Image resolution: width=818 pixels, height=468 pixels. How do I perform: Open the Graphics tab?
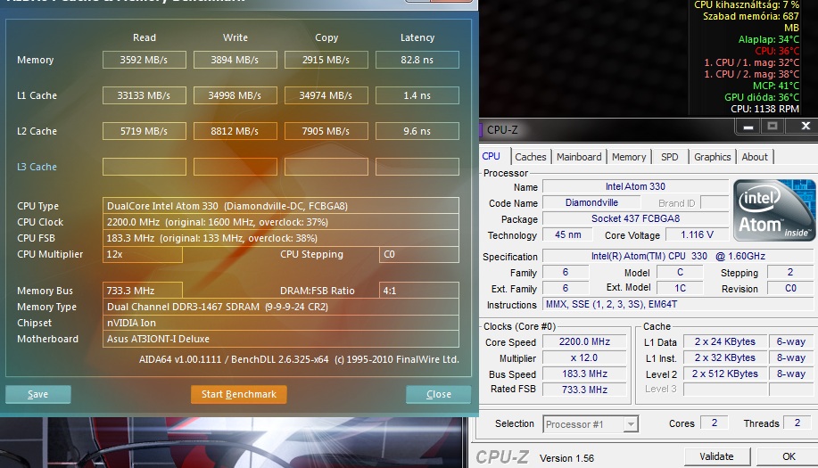point(712,157)
